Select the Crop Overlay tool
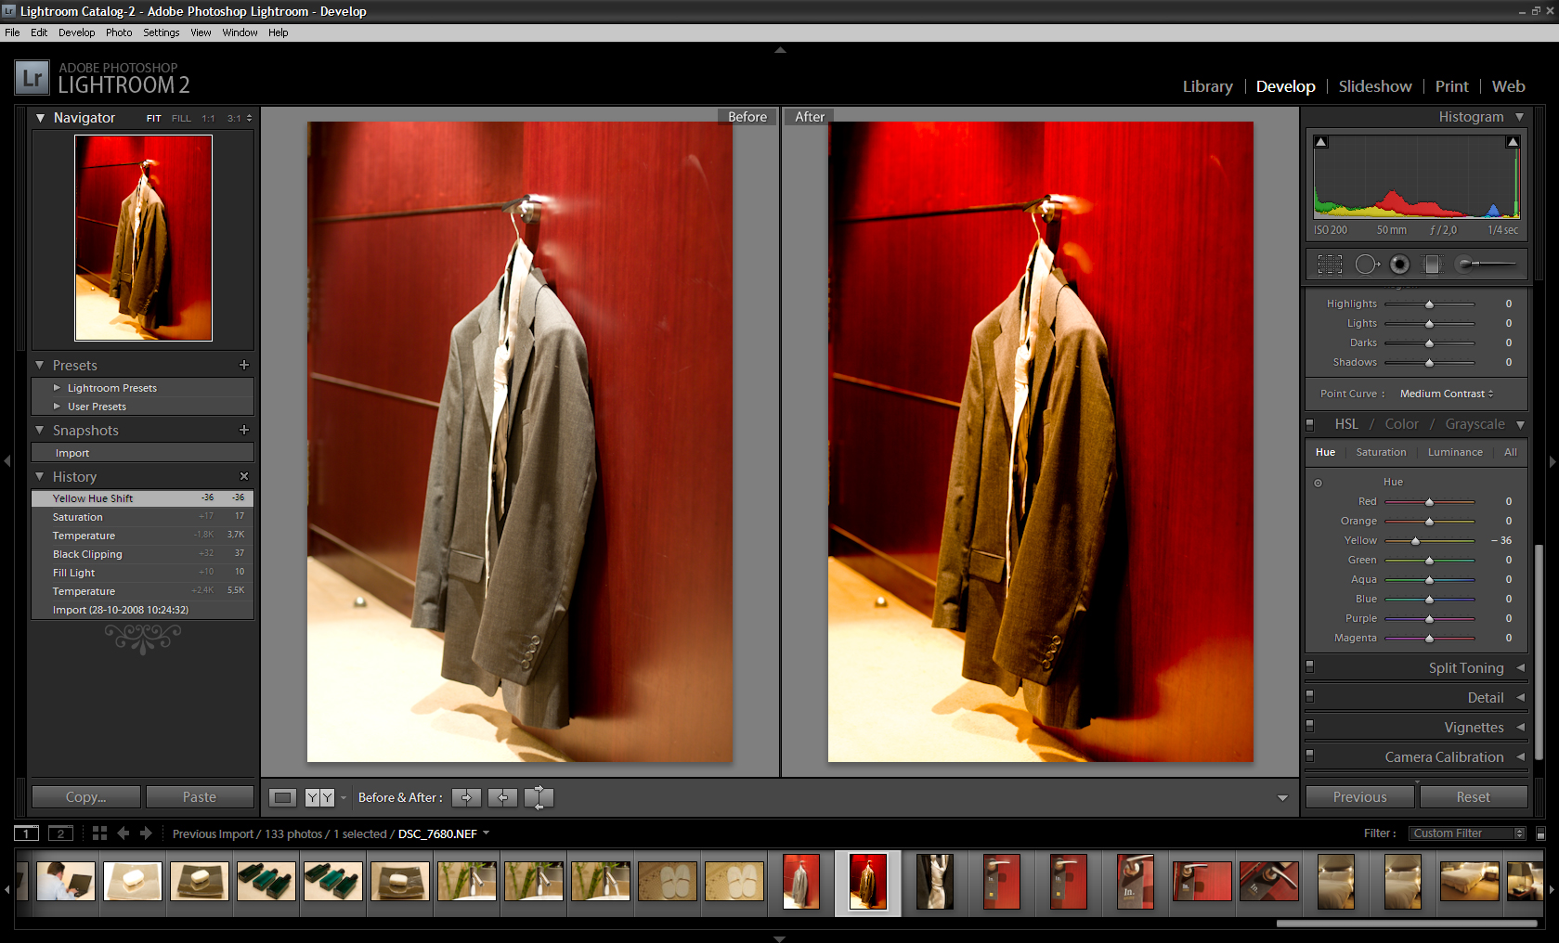Viewport: 1559px width, 943px height. [1330, 265]
